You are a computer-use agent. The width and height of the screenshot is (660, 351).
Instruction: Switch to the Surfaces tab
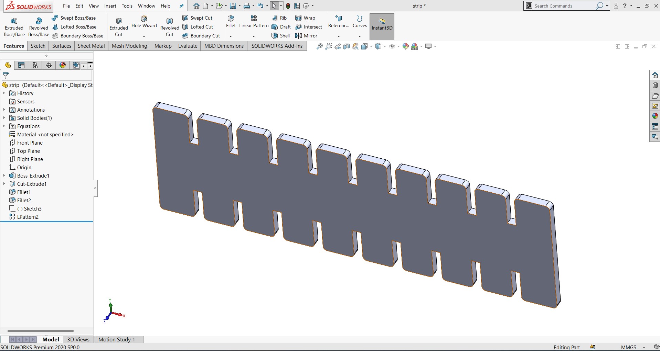tap(62, 46)
